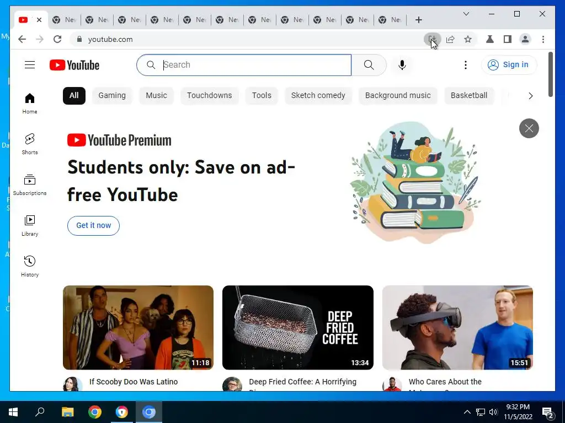This screenshot has height=423, width=565.
Task: Click the page vertical scrollbar
Action: 551,75
